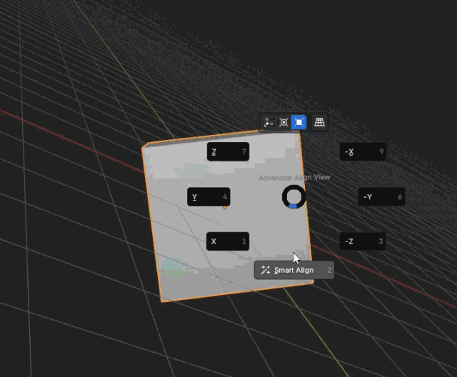Click the perspective grid icon
This screenshot has height=377, width=457.
tap(319, 122)
